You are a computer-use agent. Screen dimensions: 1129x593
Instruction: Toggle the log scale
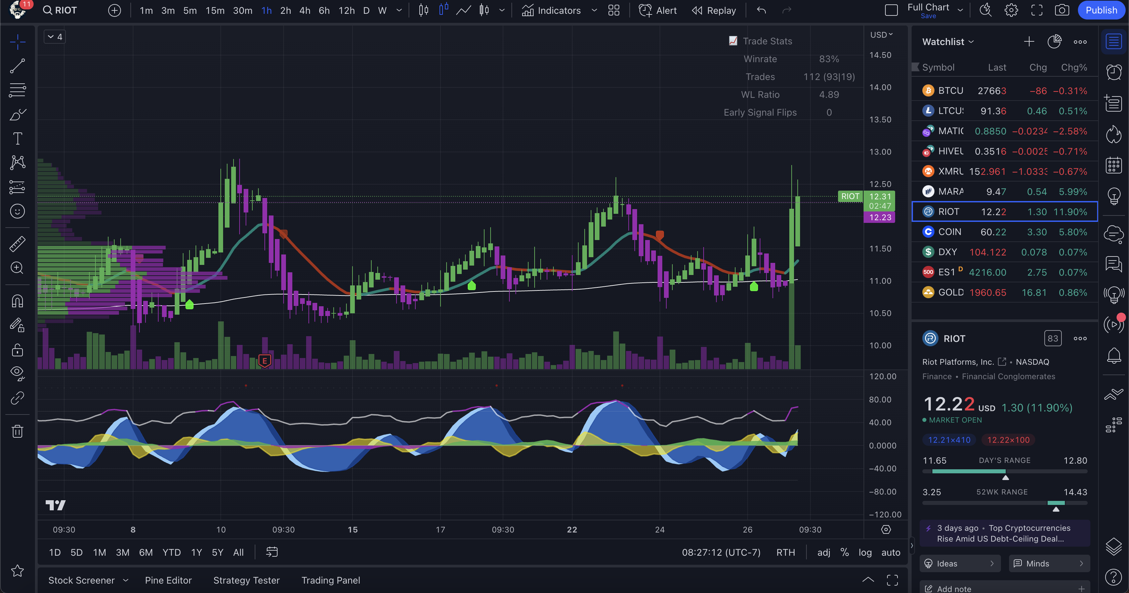[x=865, y=552]
